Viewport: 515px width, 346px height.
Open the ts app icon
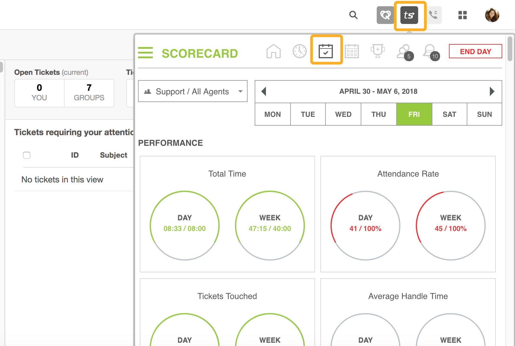[x=409, y=15]
